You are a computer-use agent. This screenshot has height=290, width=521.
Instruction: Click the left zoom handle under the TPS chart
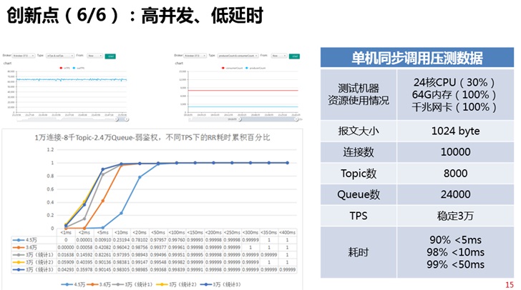(116, 119)
